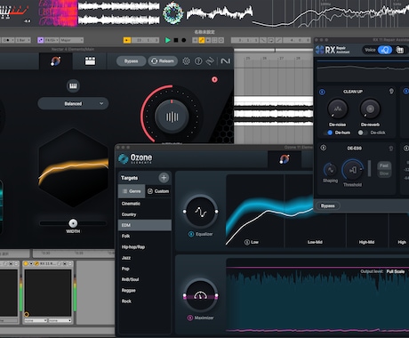This screenshot has height=338, width=409.
Task: Select the Custom targets tab
Action: tap(158, 191)
